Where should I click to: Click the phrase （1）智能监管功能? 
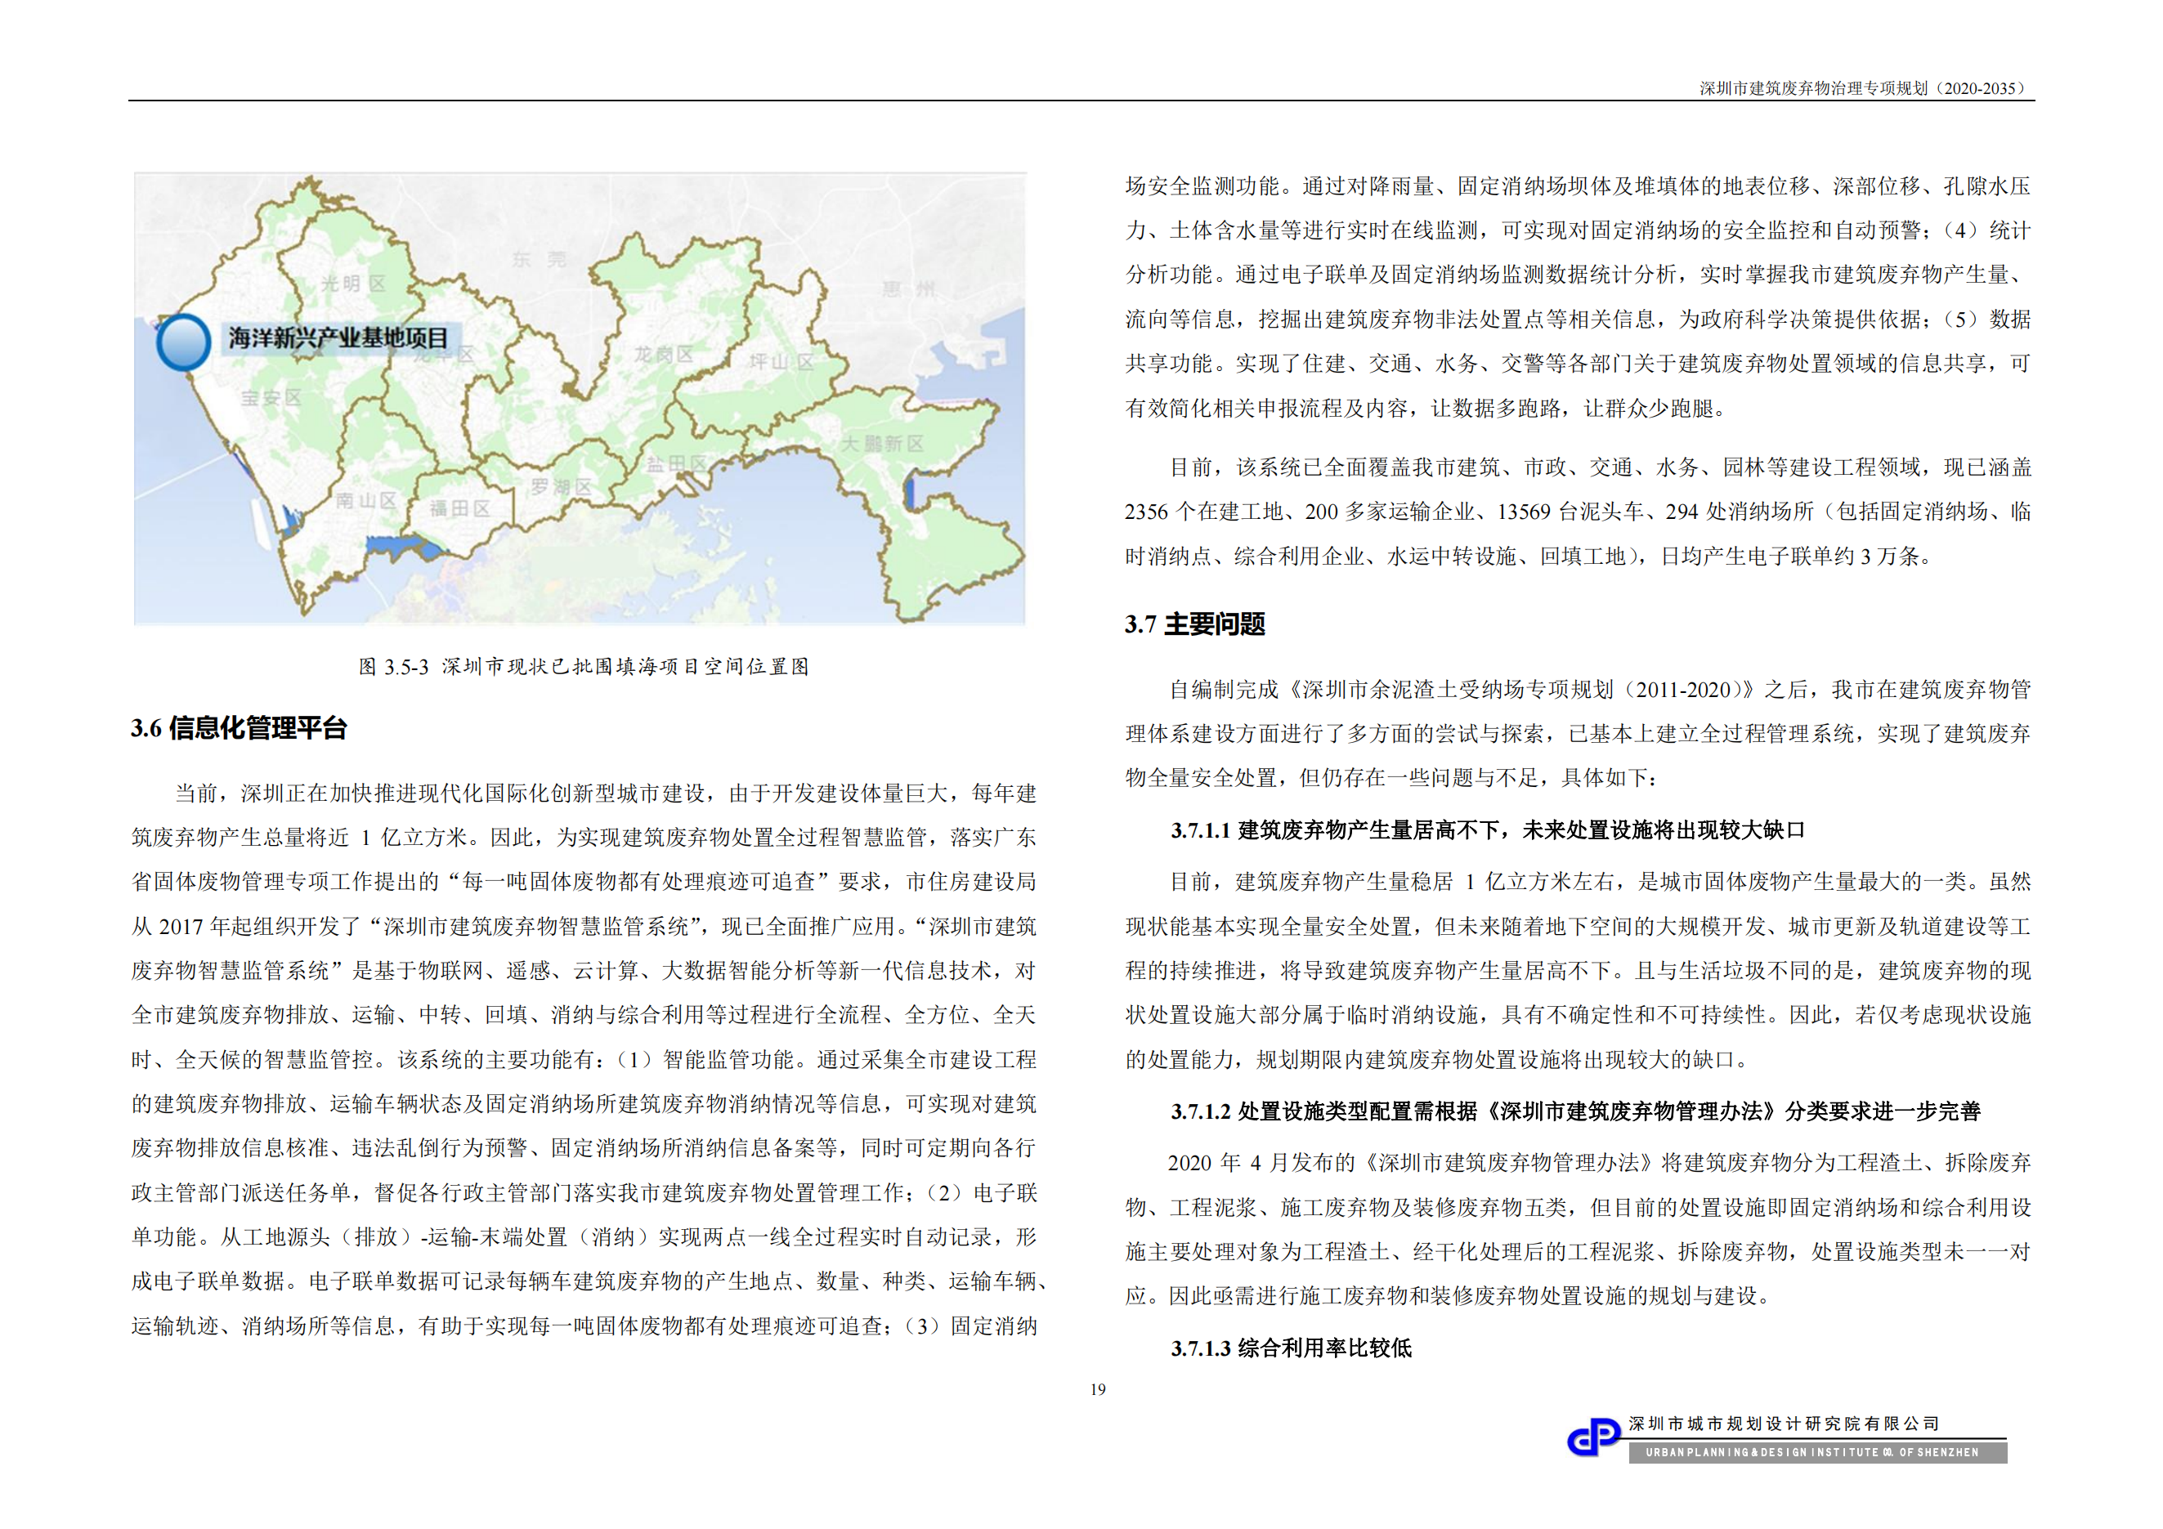tap(705, 1059)
